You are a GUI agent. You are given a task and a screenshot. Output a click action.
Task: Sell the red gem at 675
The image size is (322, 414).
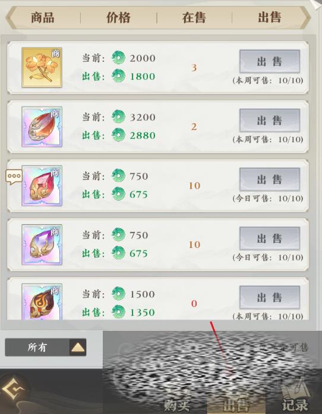click(x=270, y=180)
